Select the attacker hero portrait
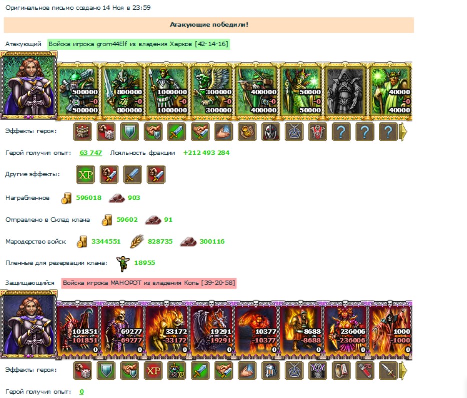Screen dimensions: 467x398 tap(29, 85)
